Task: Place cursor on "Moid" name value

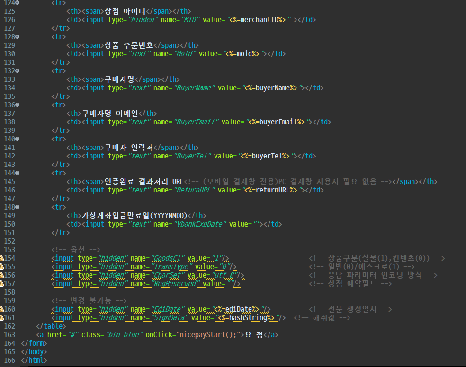Action: (x=185, y=54)
